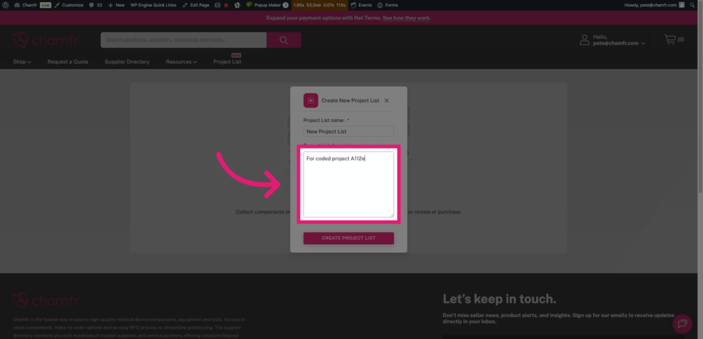Viewport: 703px width, 339px height.
Task: Open Forms in admin bar
Action: pyautogui.click(x=388, y=5)
